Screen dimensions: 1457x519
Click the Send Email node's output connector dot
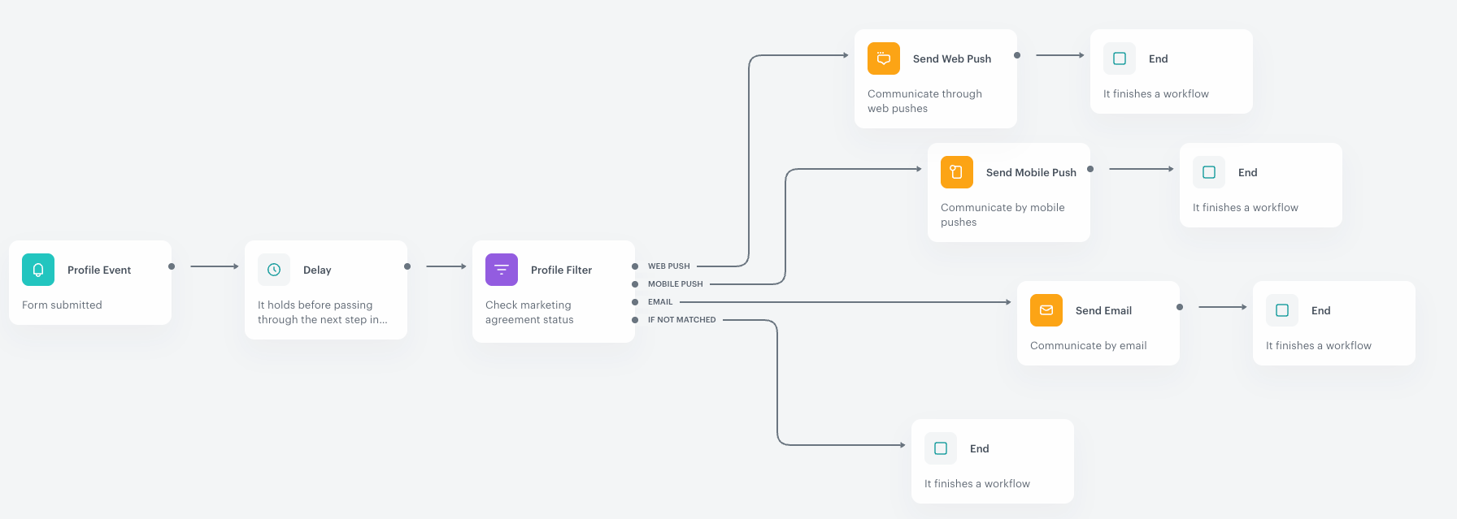pos(1180,307)
